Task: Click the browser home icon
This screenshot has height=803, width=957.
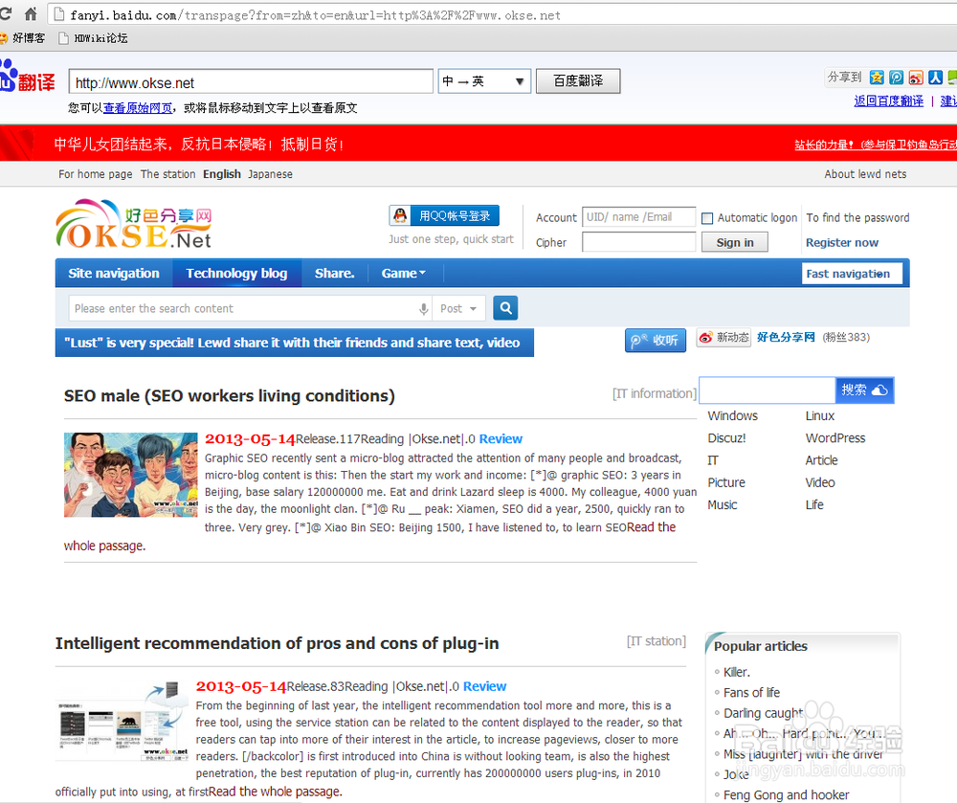Action: [31, 13]
